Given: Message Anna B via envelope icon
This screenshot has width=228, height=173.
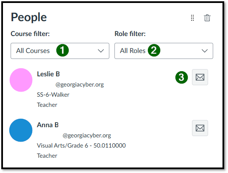Looking at the screenshot, I should coord(200,128).
